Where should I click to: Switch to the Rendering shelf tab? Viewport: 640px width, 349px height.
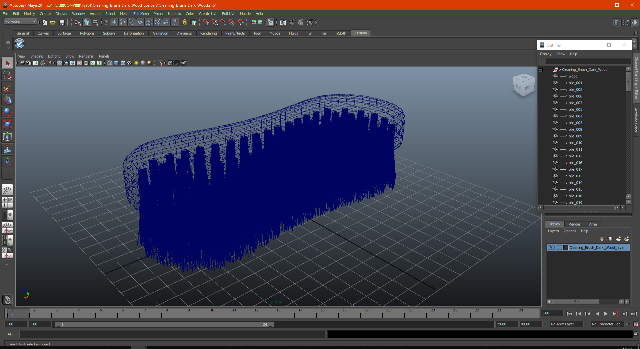pos(208,33)
